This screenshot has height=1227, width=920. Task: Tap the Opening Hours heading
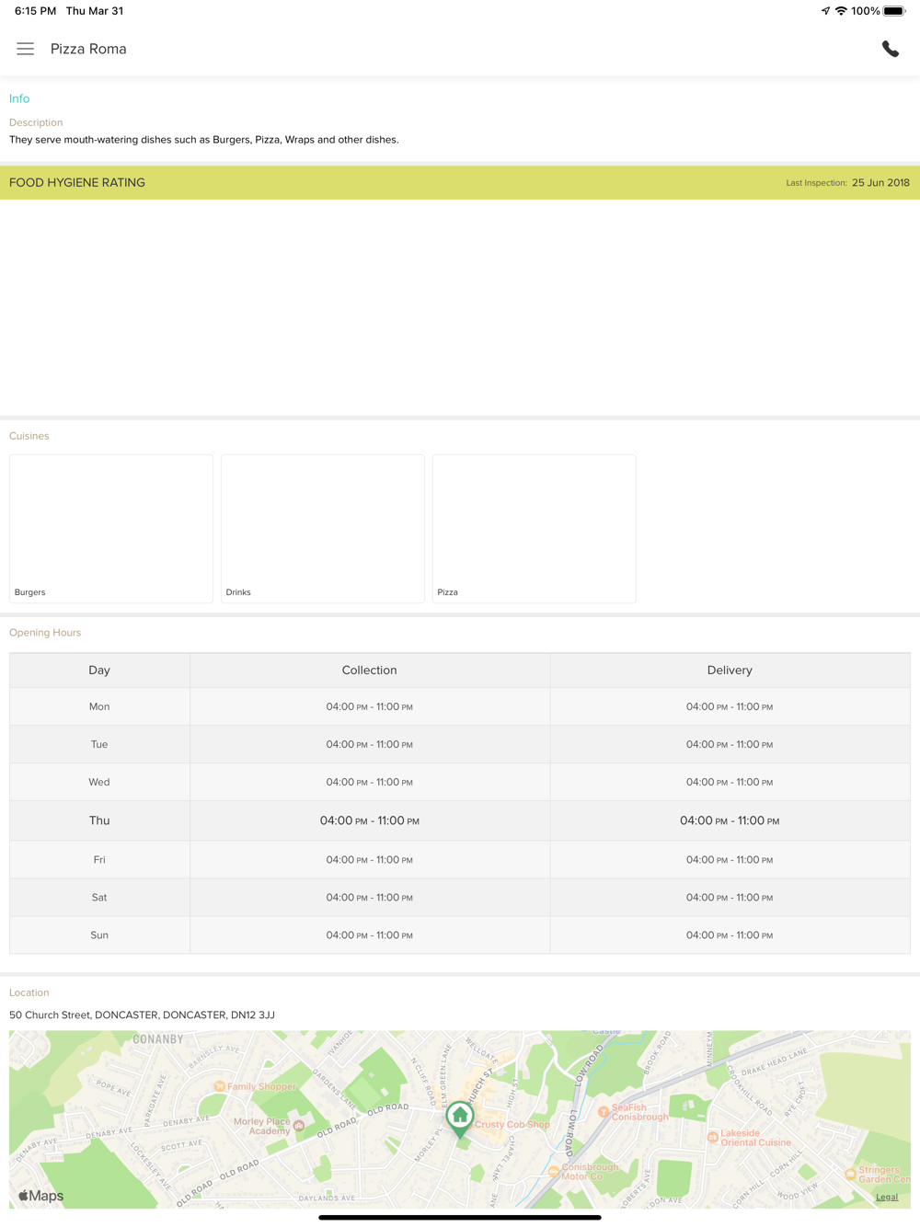[45, 633]
